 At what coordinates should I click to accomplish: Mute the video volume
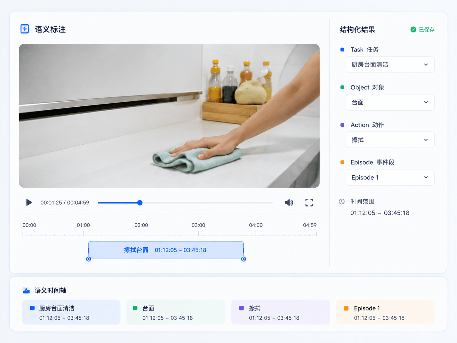point(289,202)
